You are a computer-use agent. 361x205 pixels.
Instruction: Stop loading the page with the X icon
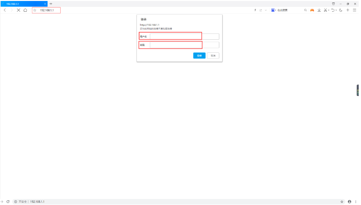18,10
